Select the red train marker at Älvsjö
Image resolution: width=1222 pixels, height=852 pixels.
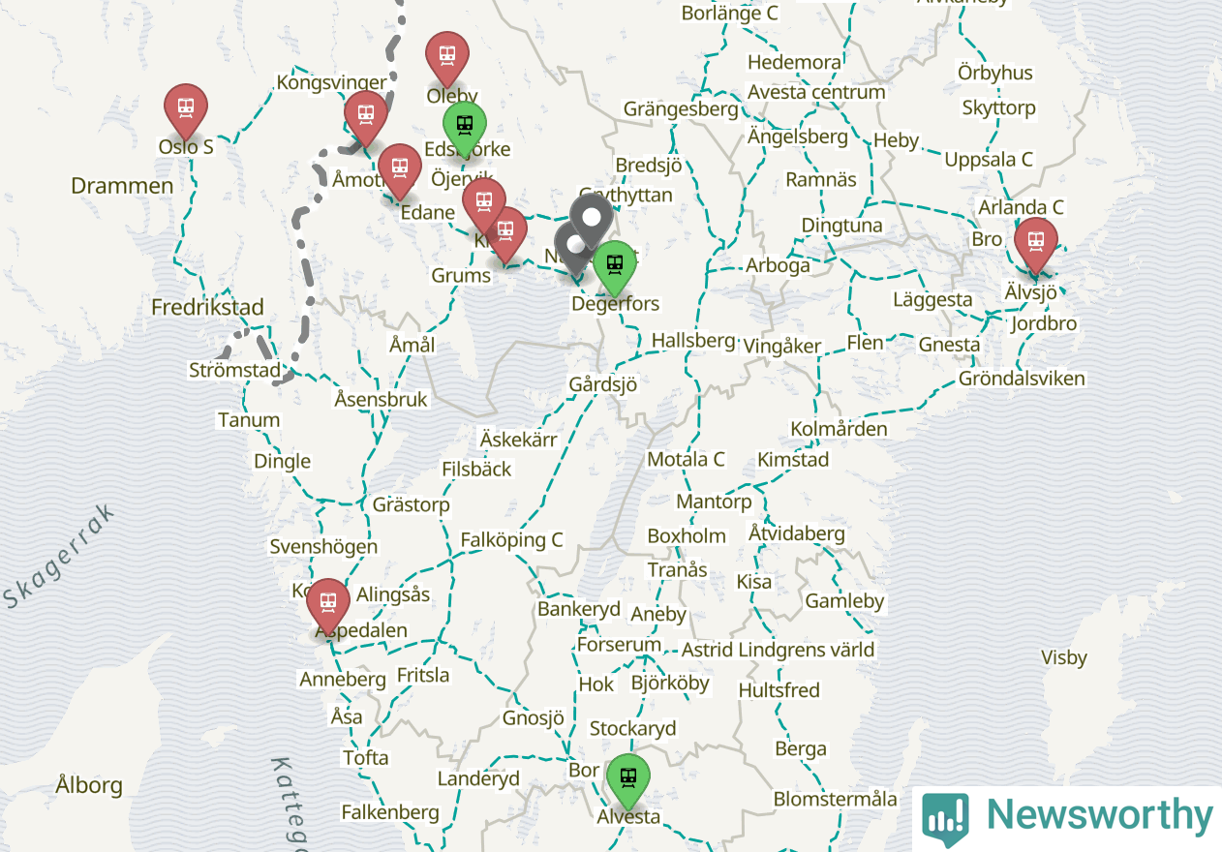point(1036,244)
